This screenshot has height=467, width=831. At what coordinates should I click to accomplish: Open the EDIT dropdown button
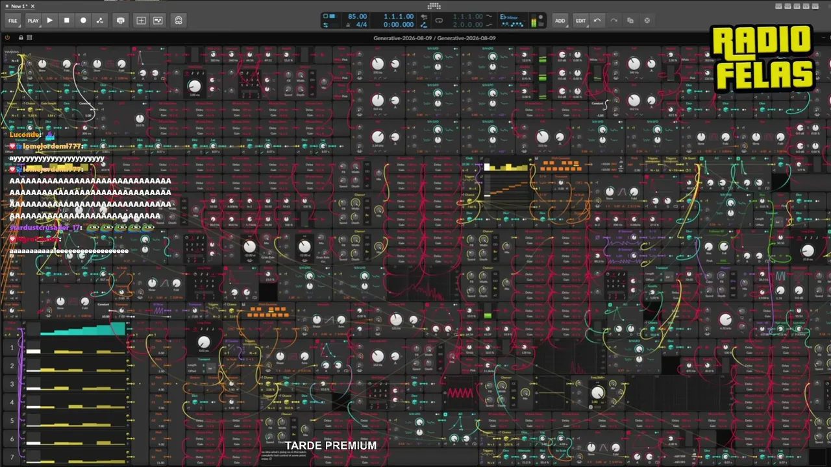[580, 21]
